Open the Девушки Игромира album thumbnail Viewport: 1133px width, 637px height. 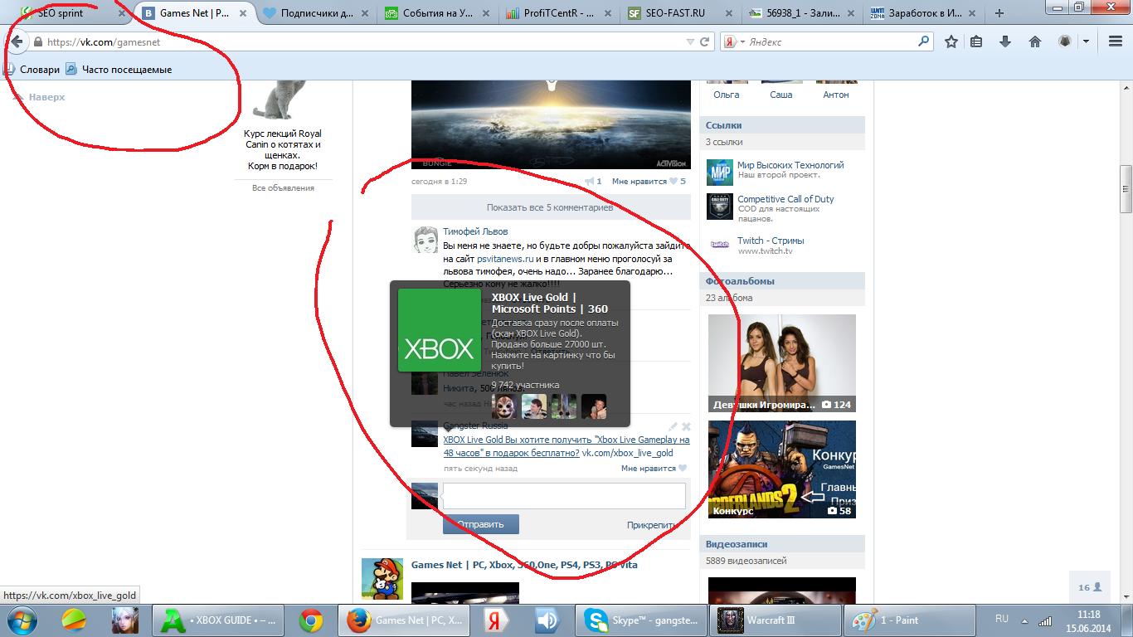782,363
